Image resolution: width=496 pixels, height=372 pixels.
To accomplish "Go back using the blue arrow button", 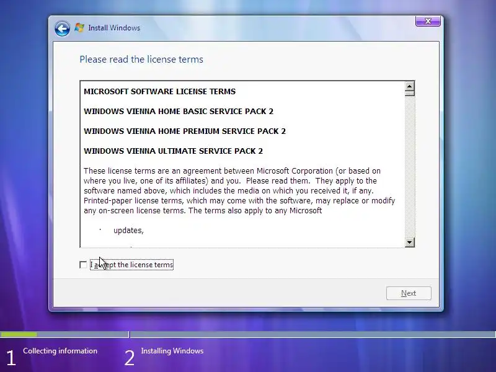I will pos(62,29).
